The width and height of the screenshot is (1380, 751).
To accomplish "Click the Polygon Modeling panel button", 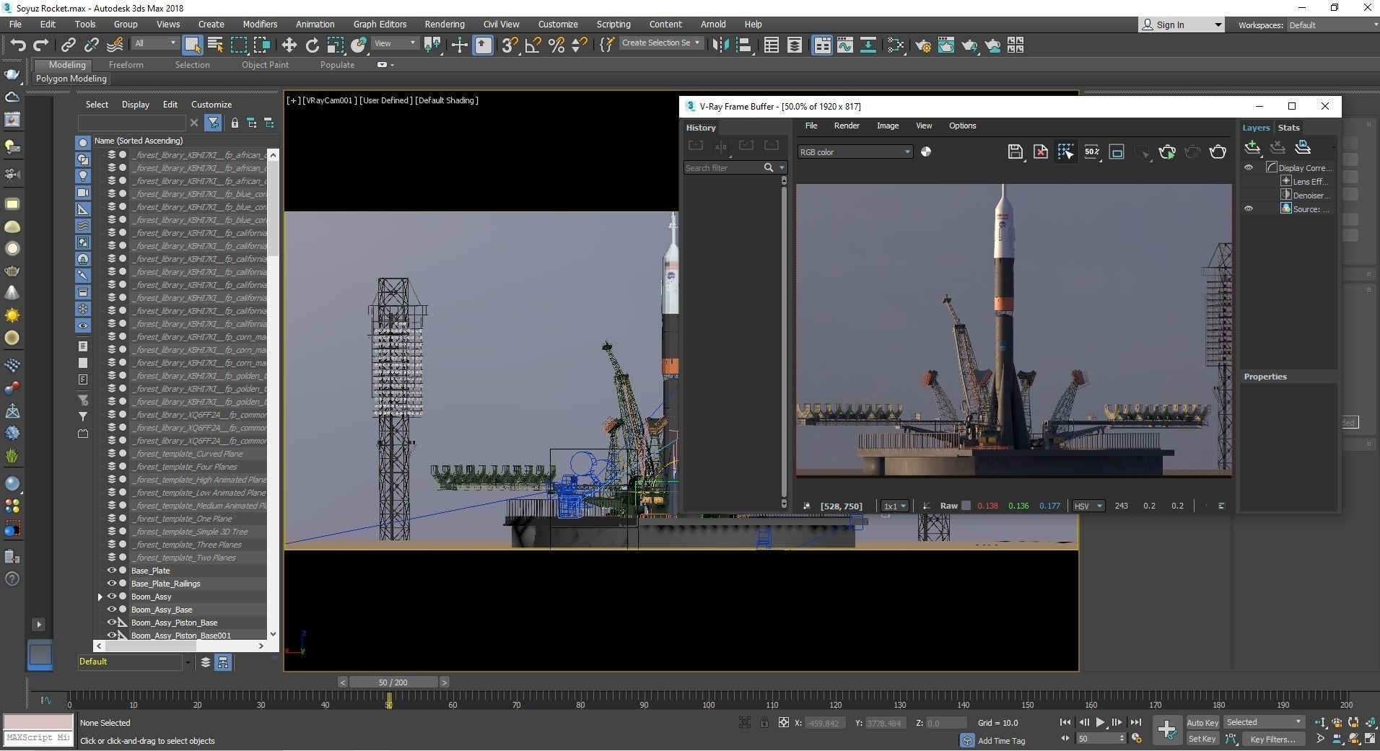I will tap(71, 79).
